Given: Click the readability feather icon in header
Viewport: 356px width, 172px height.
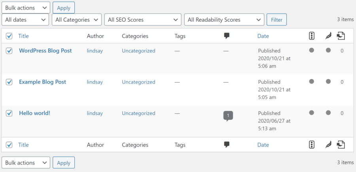Looking at the screenshot, I should click(328, 36).
